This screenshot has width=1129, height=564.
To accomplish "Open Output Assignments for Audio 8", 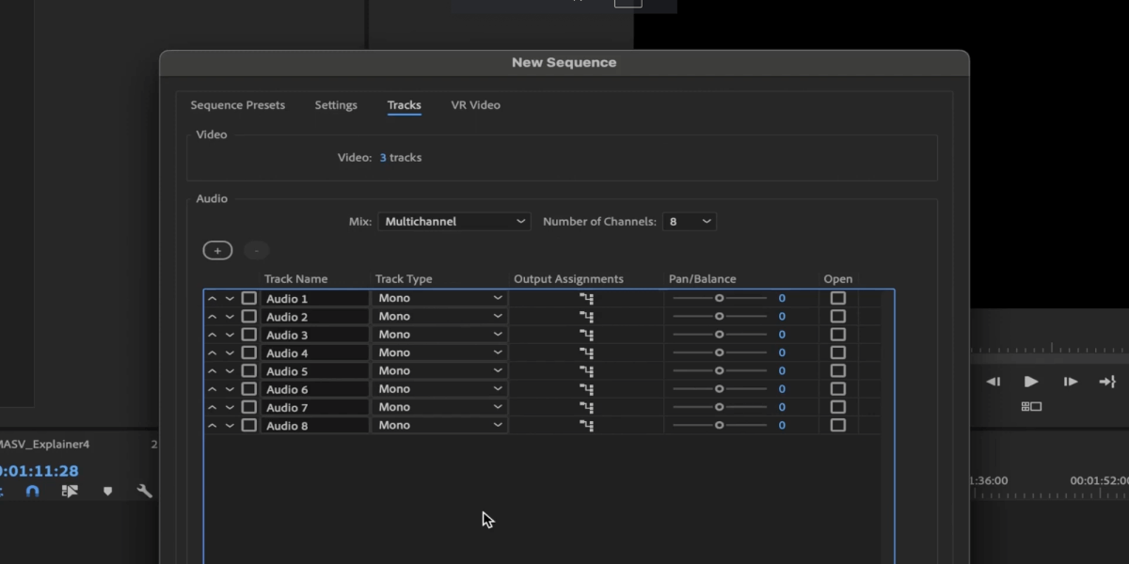I will click(x=587, y=426).
